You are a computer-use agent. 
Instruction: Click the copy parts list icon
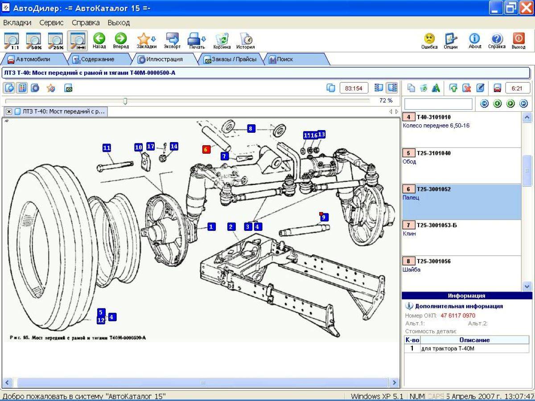(411, 88)
